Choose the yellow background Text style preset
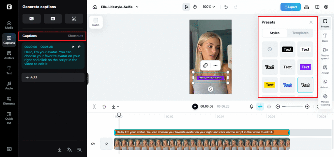 tap(270, 85)
